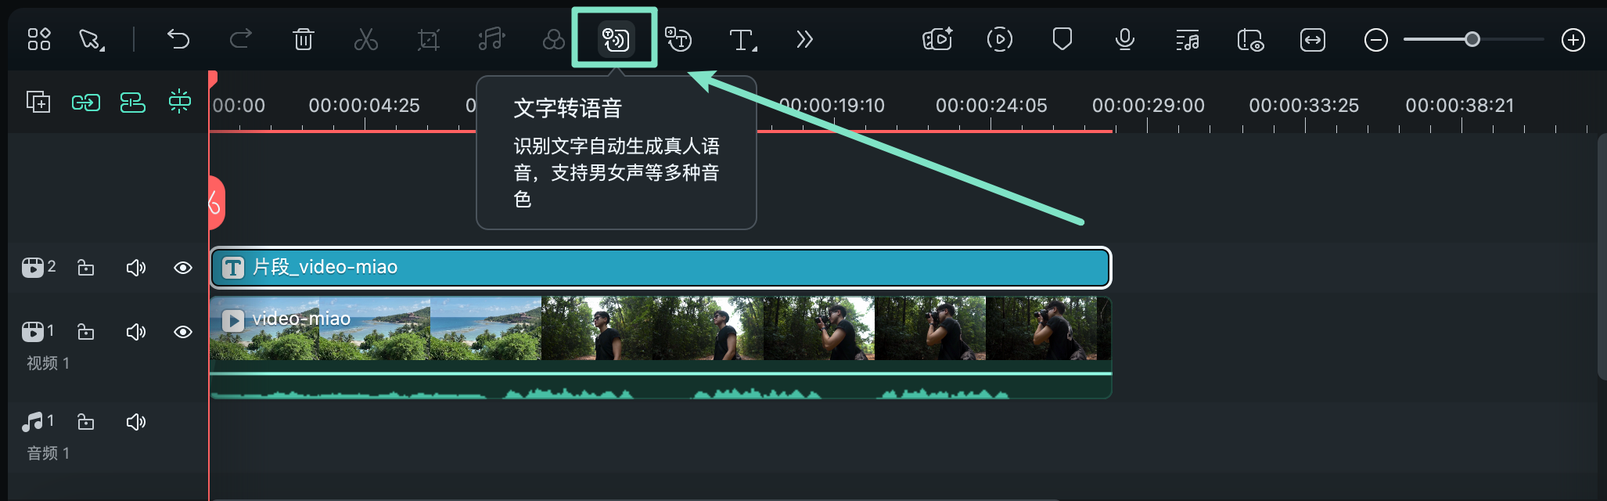
Task: Click the add track icon
Action: coord(38,102)
